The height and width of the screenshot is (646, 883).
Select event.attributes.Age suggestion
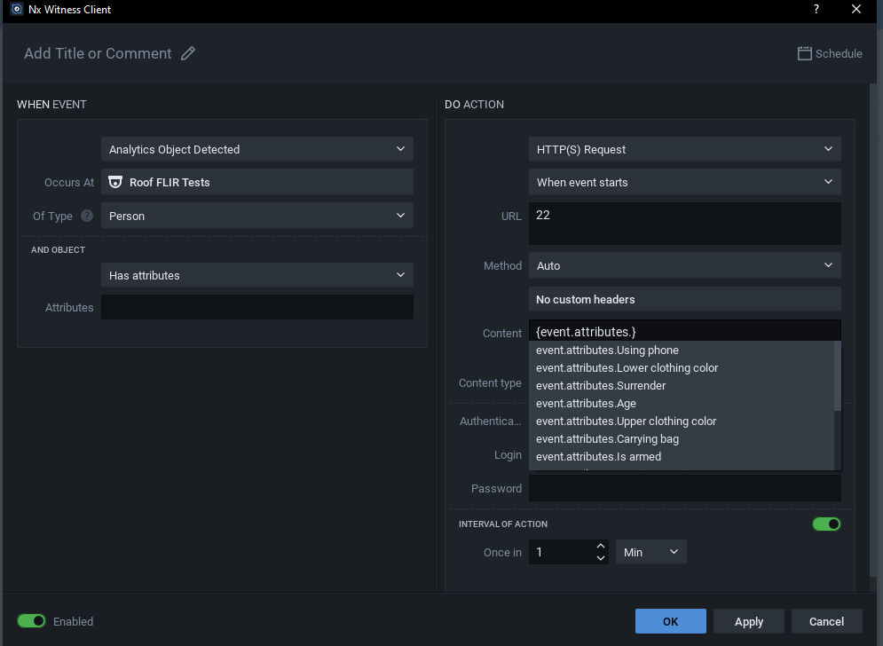click(x=682, y=403)
